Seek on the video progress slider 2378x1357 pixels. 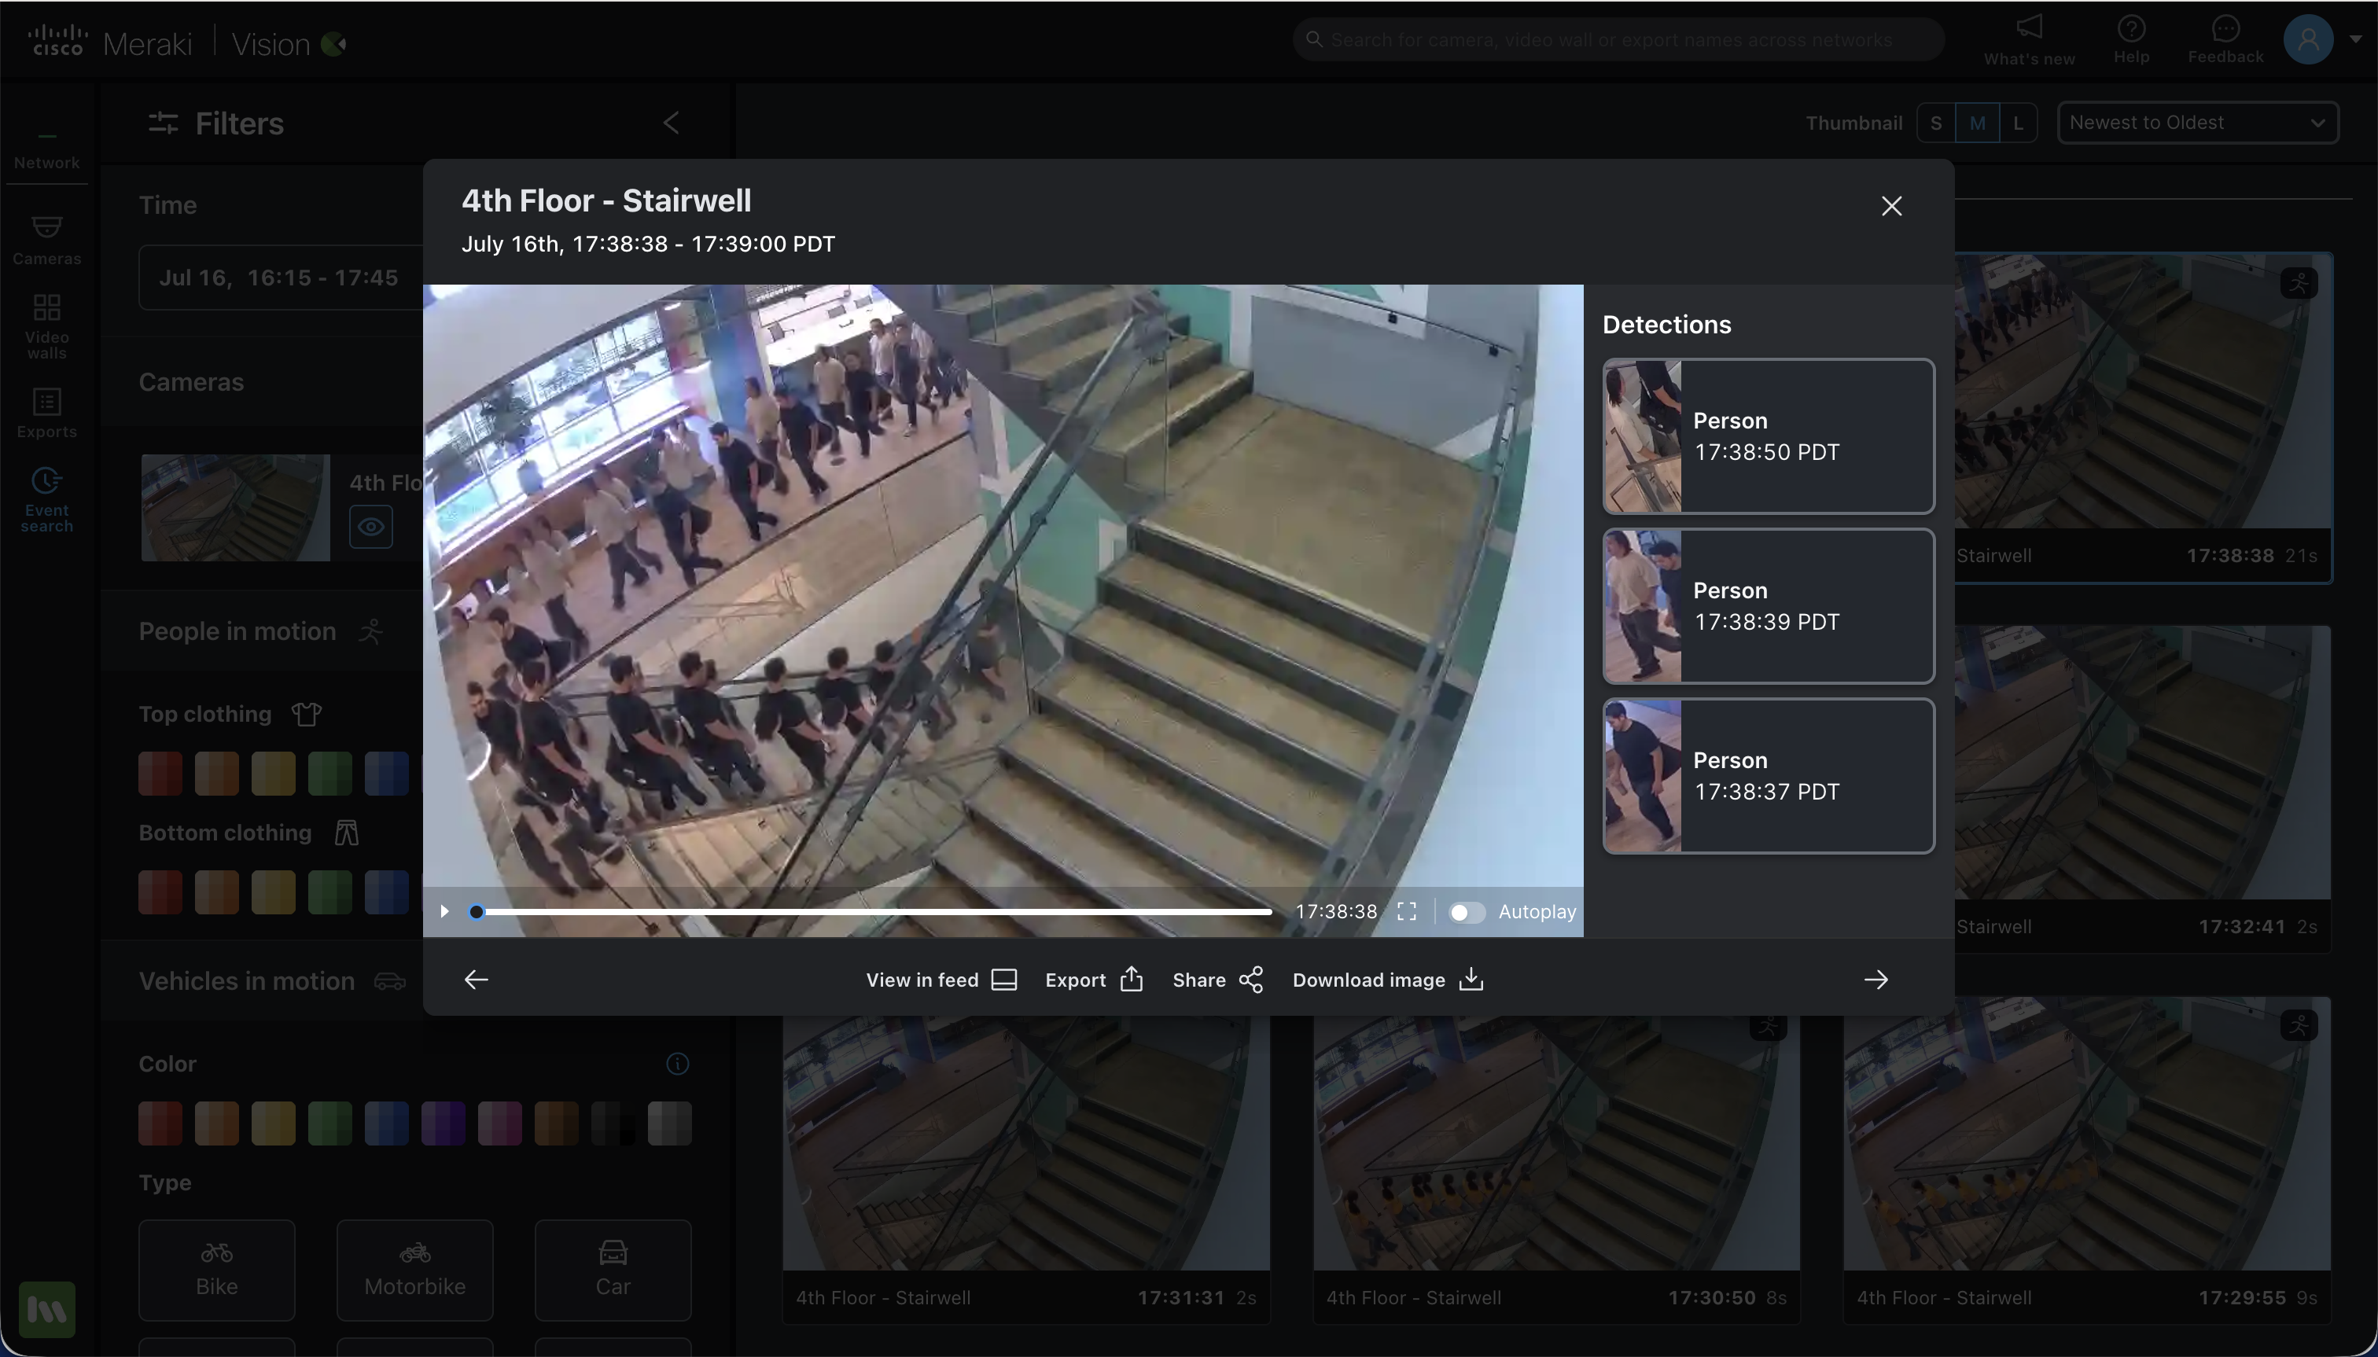[x=874, y=911]
